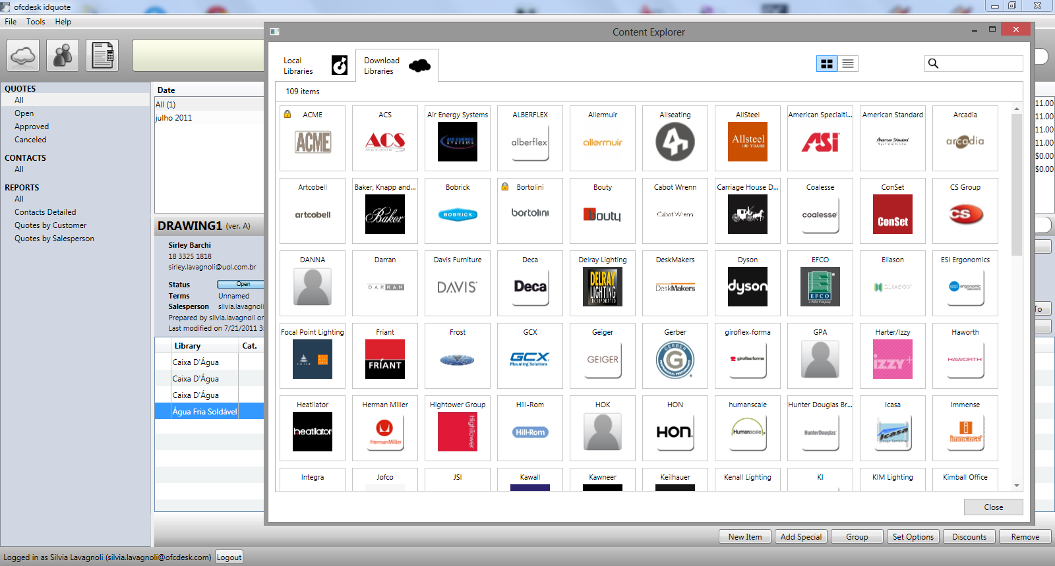Select the Bouty library logo
This screenshot has height=566, width=1055.
point(603,214)
